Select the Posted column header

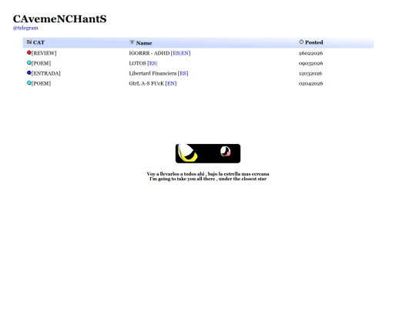tap(314, 42)
